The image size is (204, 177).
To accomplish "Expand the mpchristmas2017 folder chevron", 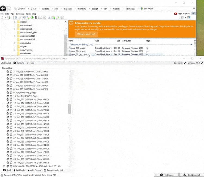I will [15, 36].
